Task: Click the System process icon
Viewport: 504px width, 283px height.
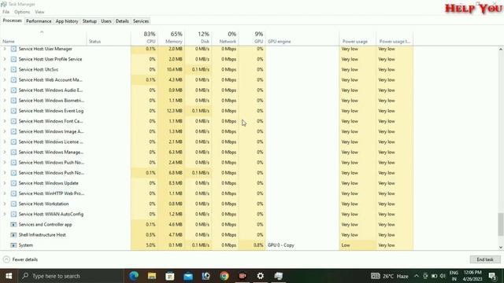Action: pyautogui.click(x=13, y=245)
